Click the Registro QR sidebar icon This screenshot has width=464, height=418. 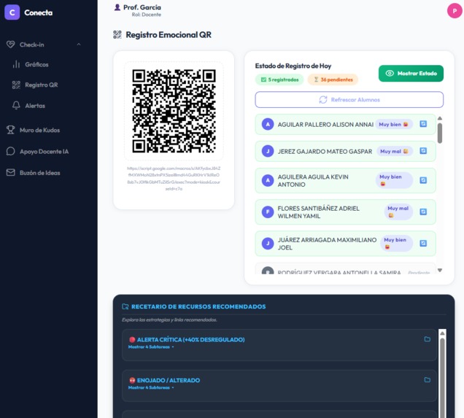click(x=16, y=85)
